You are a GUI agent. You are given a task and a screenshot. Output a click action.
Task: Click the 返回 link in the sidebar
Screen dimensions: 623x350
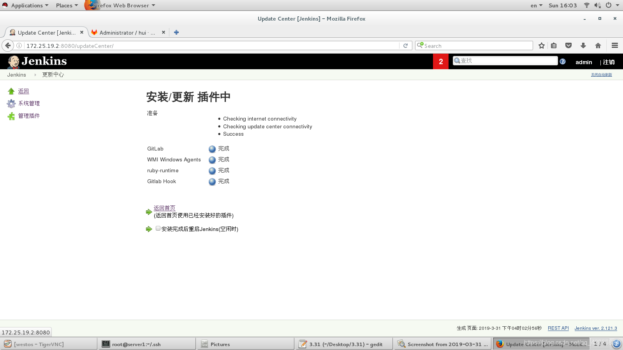pos(23,91)
